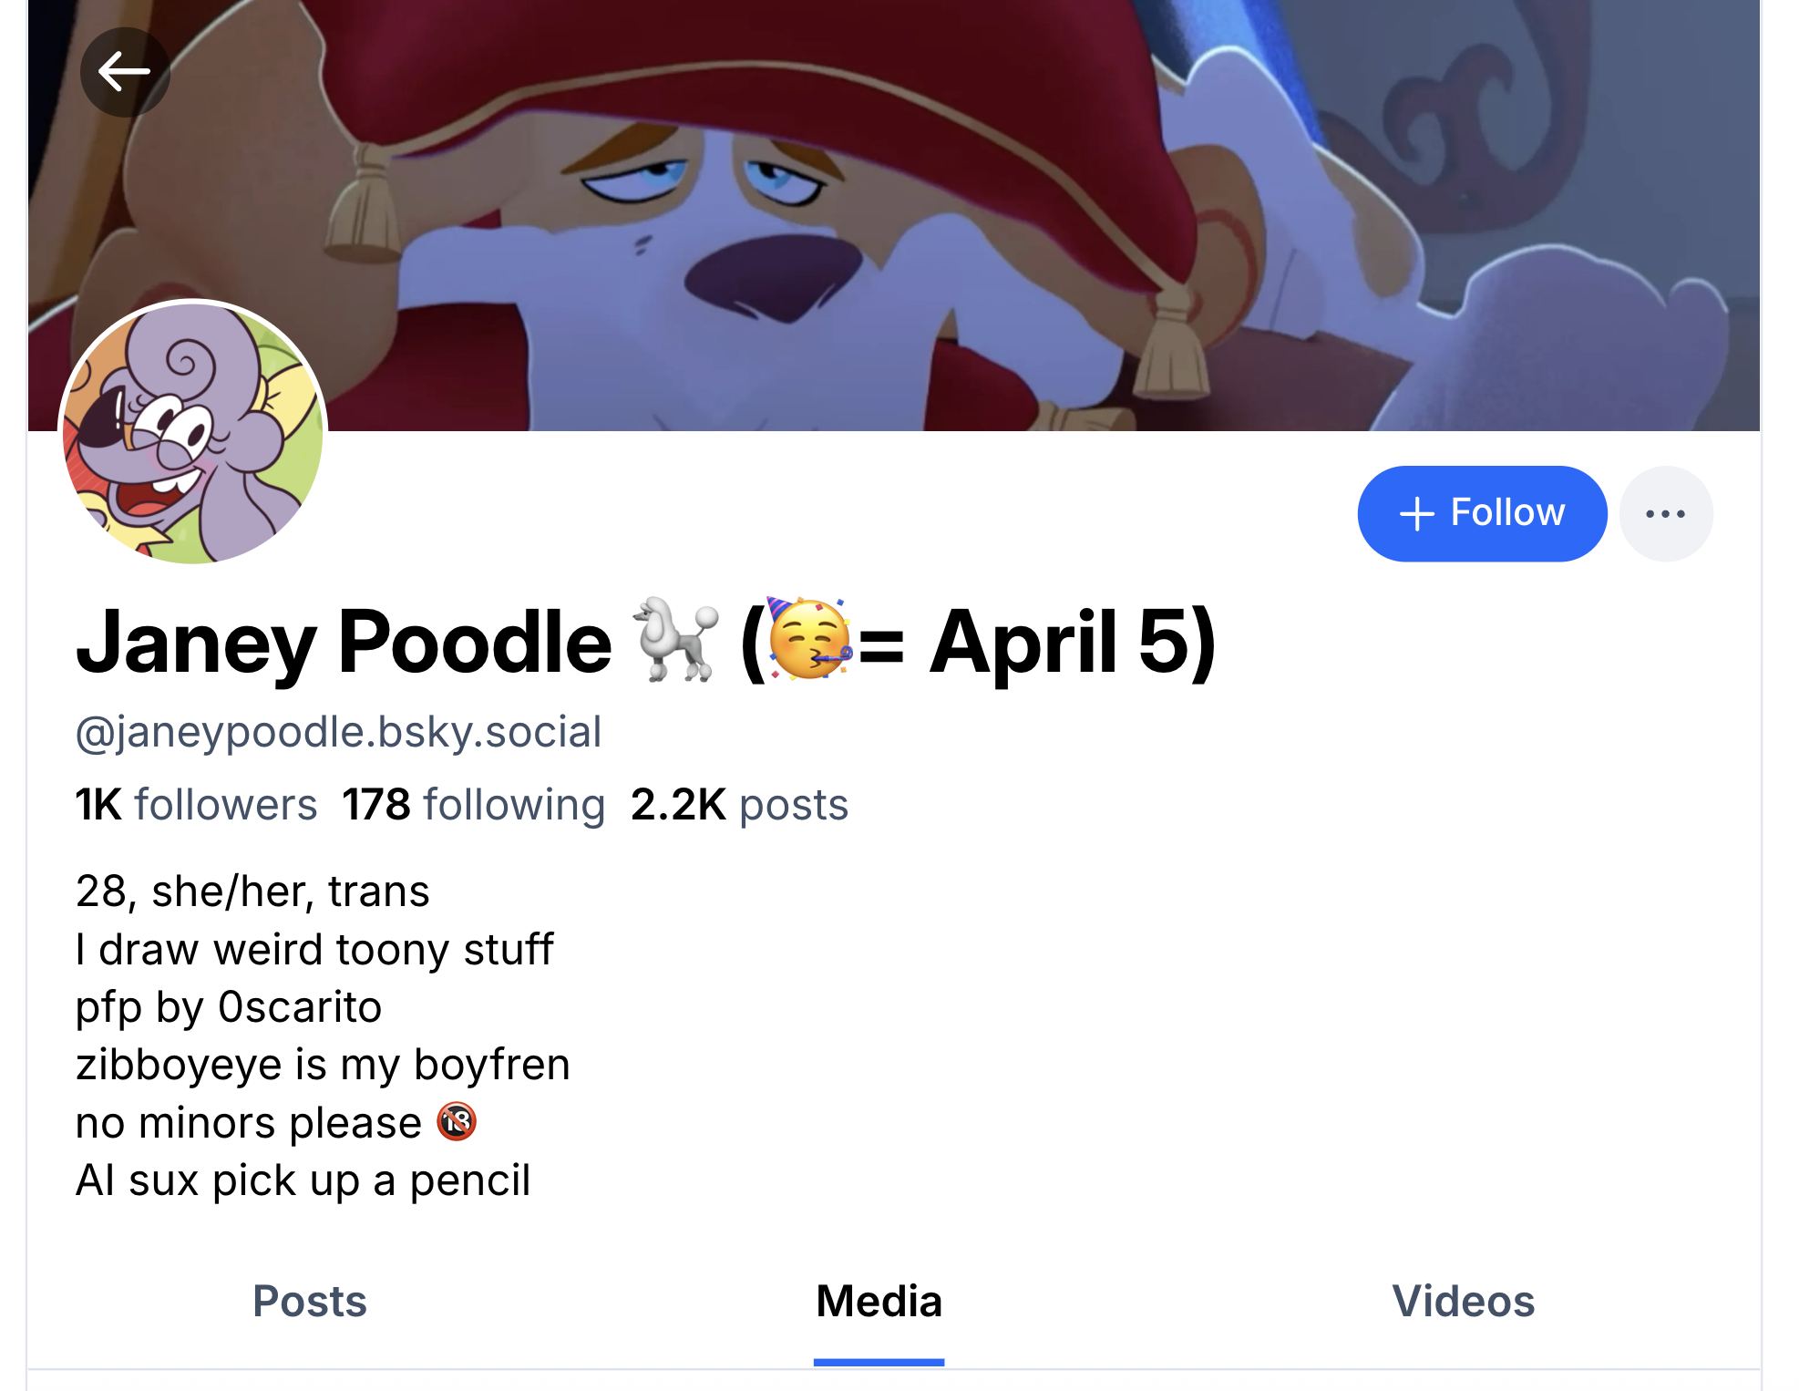Click the 2.2K posts count

(739, 805)
